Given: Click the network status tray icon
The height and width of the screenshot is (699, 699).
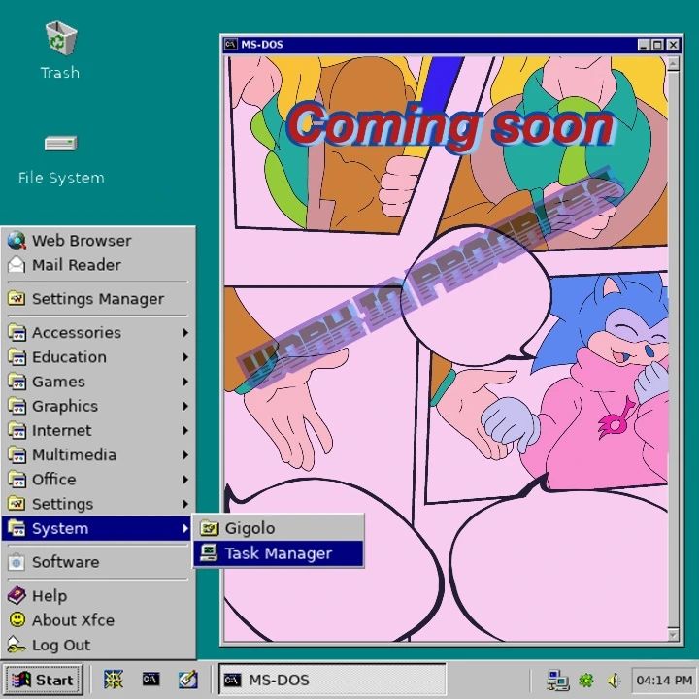Looking at the screenshot, I should (557, 680).
